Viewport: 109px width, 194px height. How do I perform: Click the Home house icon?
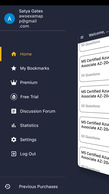(x=14, y=54)
